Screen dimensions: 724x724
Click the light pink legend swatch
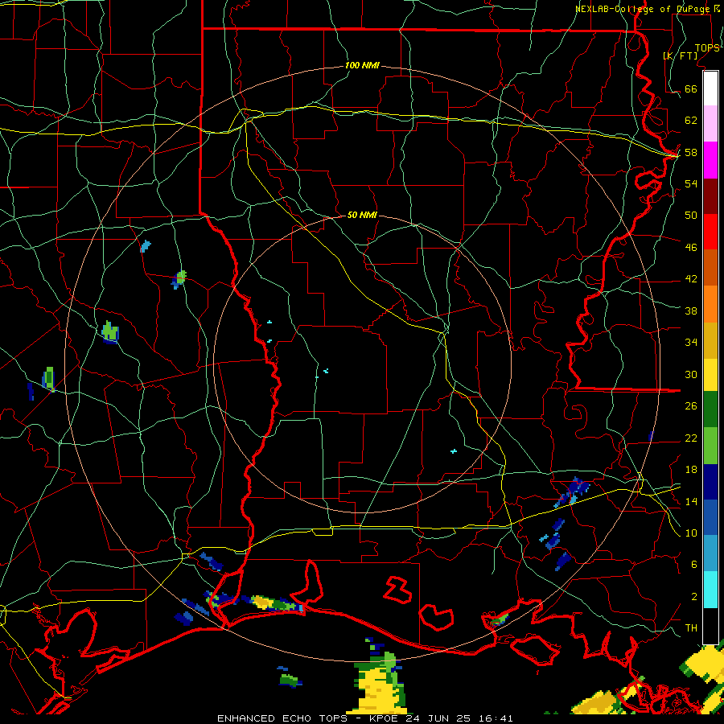coord(710,124)
